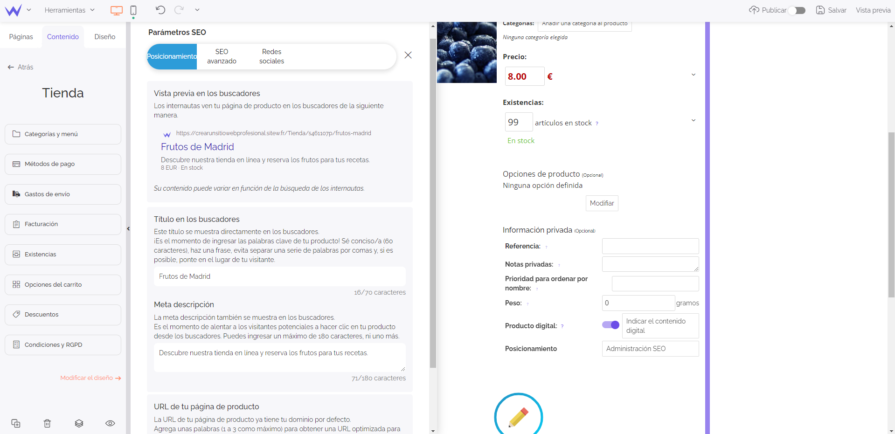895x434 pixels.
Task: Open Opciones del carrito settings
Action: point(63,285)
